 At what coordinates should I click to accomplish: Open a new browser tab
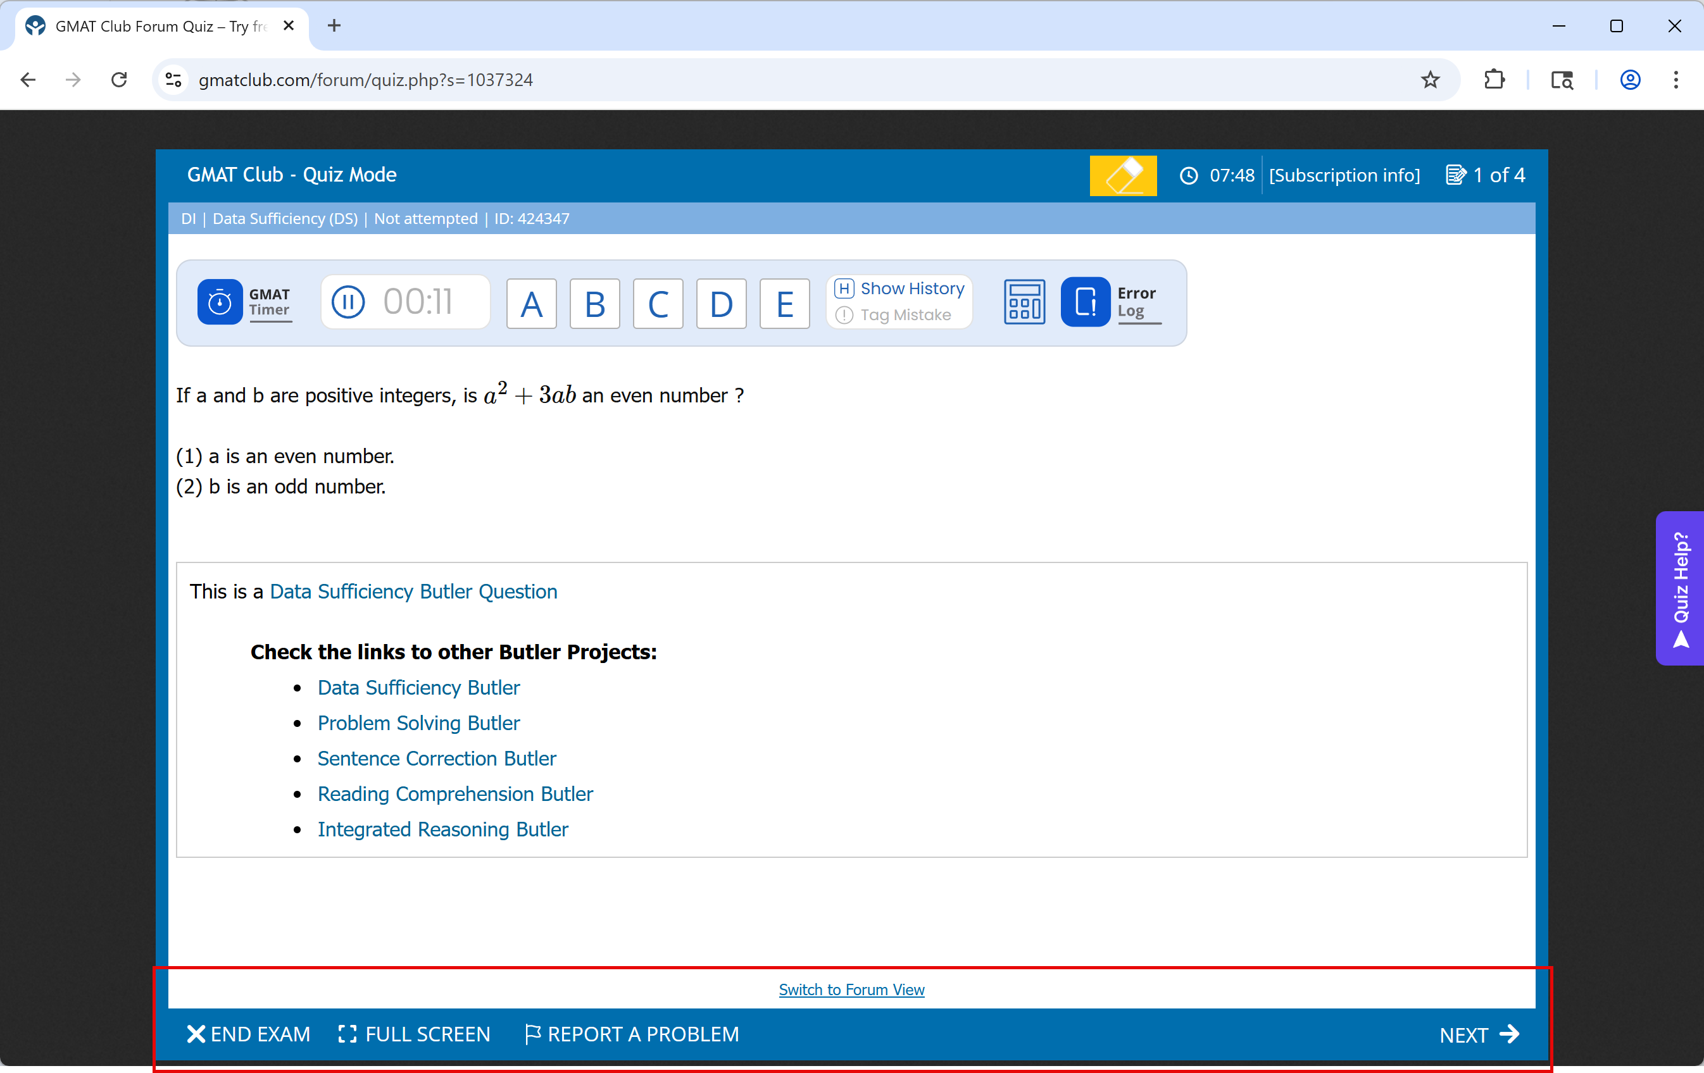tap(334, 26)
